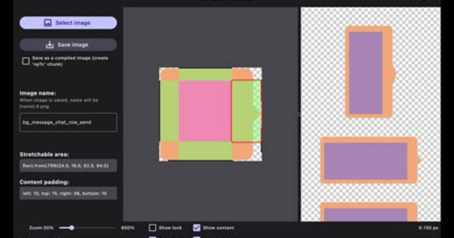Click the 800% maximum zoom label
This screenshot has width=454, height=238.
click(128, 228)
